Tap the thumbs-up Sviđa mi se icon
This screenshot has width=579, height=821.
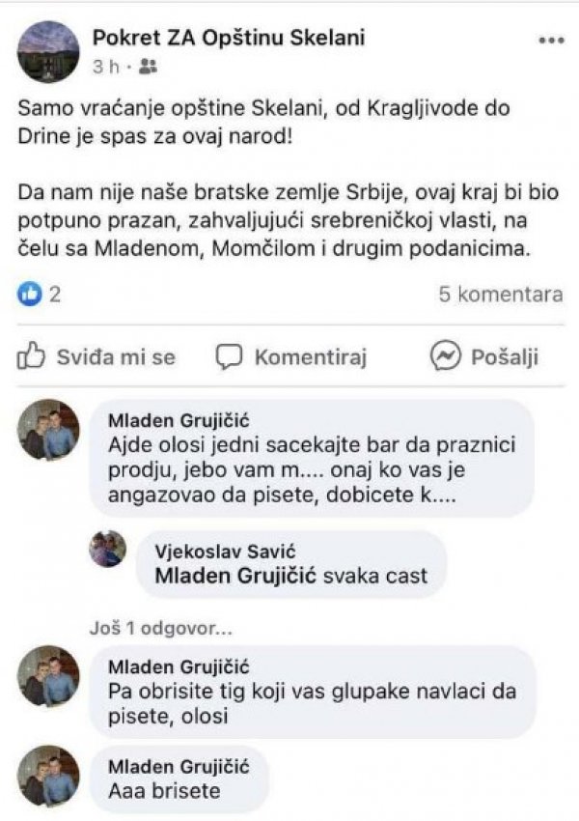tap(32, 356)
